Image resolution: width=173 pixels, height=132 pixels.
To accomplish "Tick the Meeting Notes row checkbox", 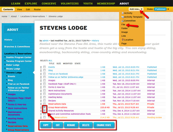I will [x=44, y=97].
